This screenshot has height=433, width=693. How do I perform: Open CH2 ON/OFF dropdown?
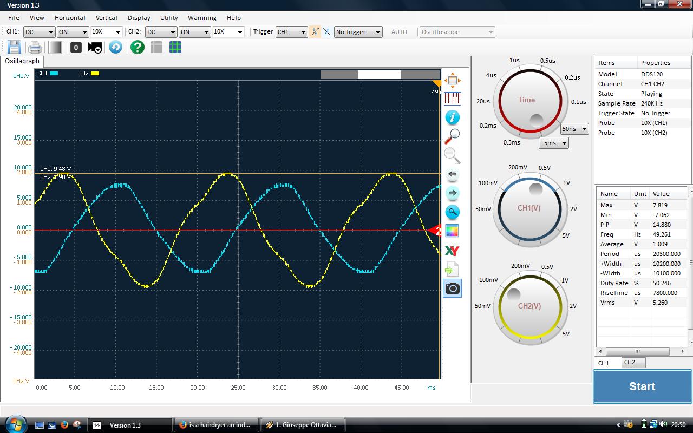pos(194,32)
